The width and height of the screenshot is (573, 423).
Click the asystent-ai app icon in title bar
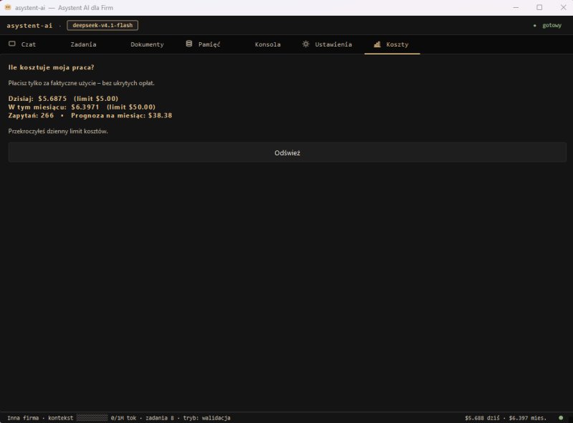(x=8, y=7)
